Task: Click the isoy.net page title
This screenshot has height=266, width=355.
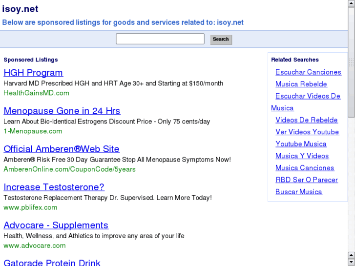Action: coord(20,9)
